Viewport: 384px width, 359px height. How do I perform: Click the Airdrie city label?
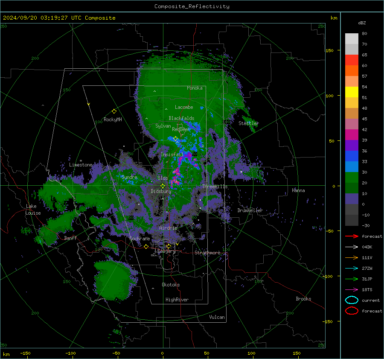168,228
